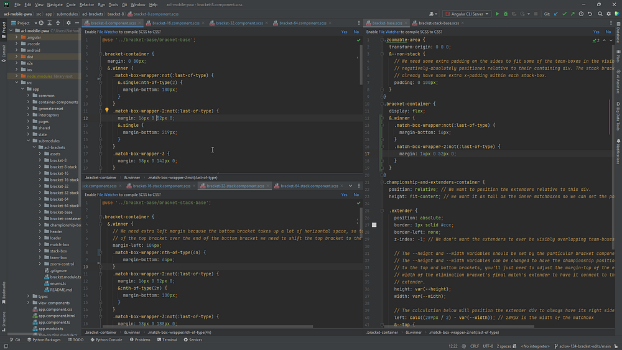Open the Angular CLI Server configuration dropdown
This screenshot has width=622, height=350.
point(466,13)
